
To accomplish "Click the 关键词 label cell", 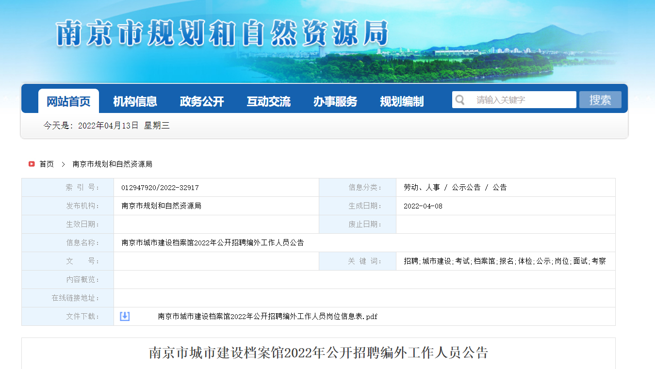I will (x=358, y=261).
